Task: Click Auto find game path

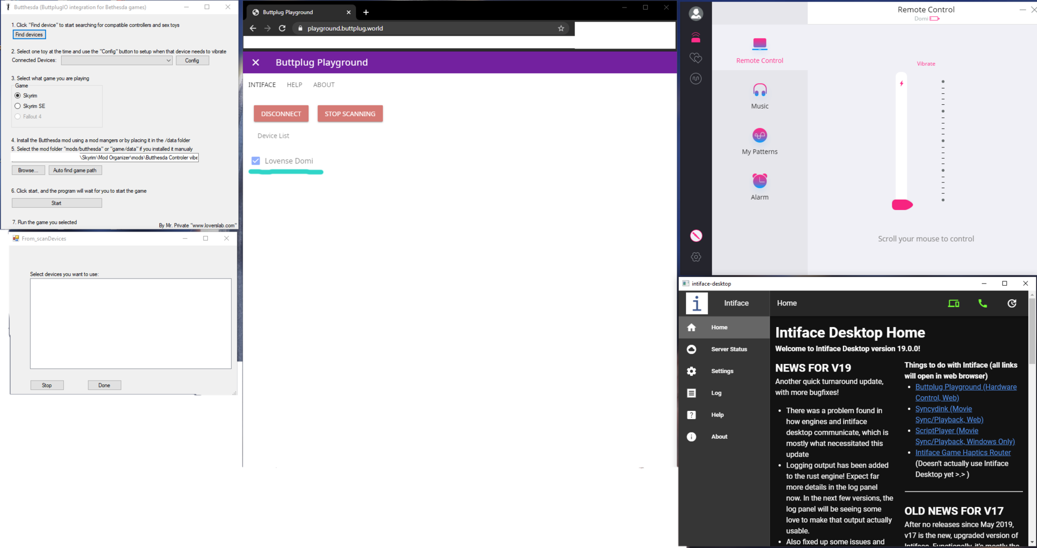Action: tap(75, 170)
